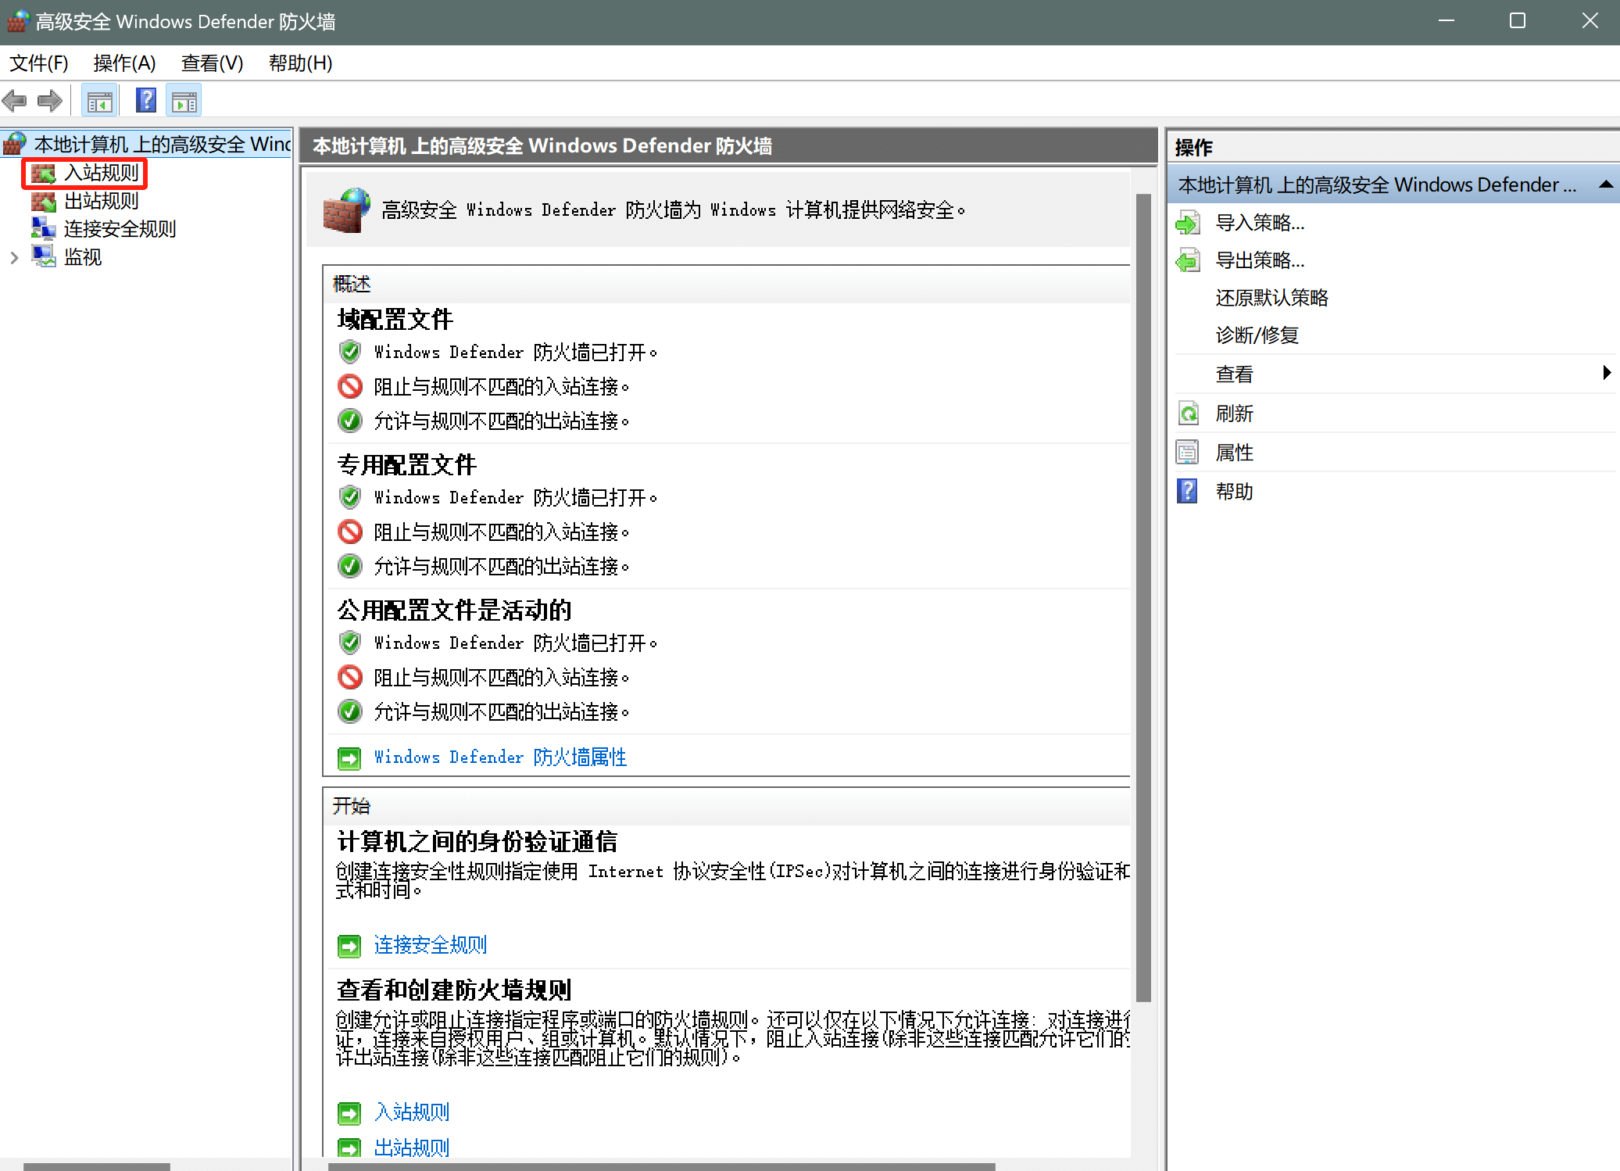The height and width of the screenshot is (1171, 1620).
Task: Click the Back arrow toolbar icon
Action: coord(15,101)
